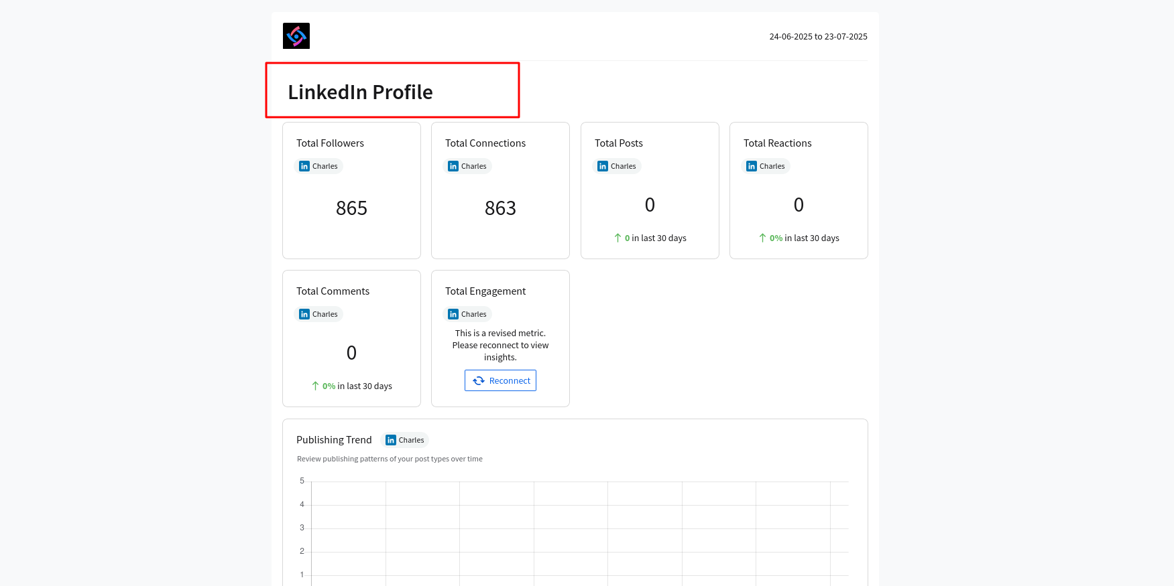Click the Total Comments title
The height and width of the screenshot is (586, 1174).
[333, 291]
